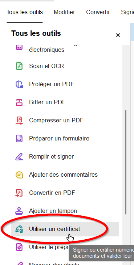The height and width of the screenshot is (265, 134).
Task: Select the Mesurer des objets entry
Action: (54, 263)
